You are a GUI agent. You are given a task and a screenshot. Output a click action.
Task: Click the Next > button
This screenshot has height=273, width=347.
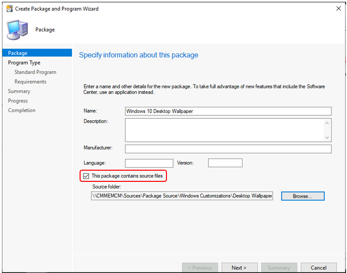(x=239, y=268)
